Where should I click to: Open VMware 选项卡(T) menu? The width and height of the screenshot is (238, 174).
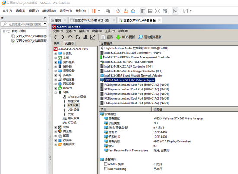pyautogui.click(x=66, y=11)
